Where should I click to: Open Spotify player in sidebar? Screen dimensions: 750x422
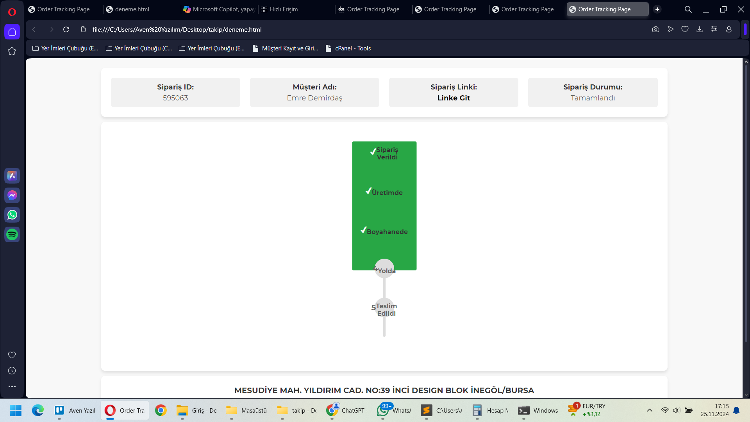click(x=12, y=234)
